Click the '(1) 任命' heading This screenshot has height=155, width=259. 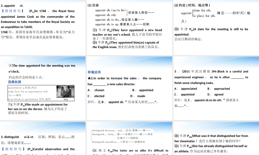pyautogui.click(x=93, y=5)
